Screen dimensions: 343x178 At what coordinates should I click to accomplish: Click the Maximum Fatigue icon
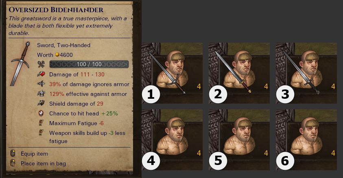pyautogui.click(x=41, y=123)
